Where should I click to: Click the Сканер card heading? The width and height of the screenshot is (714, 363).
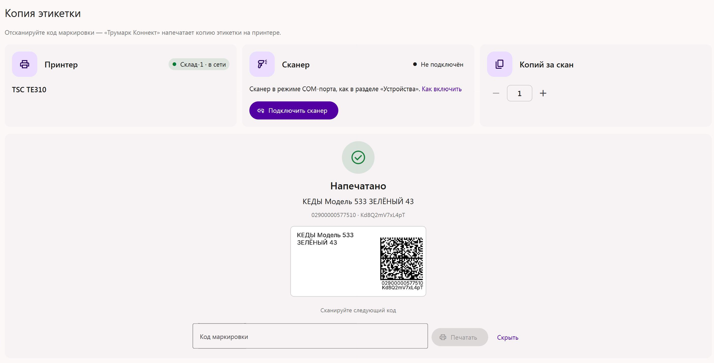296,65
